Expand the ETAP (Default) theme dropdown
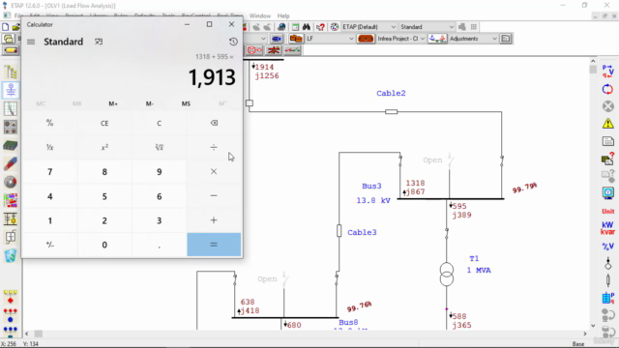This screenshot has width=619, height=348. [394, 27]
